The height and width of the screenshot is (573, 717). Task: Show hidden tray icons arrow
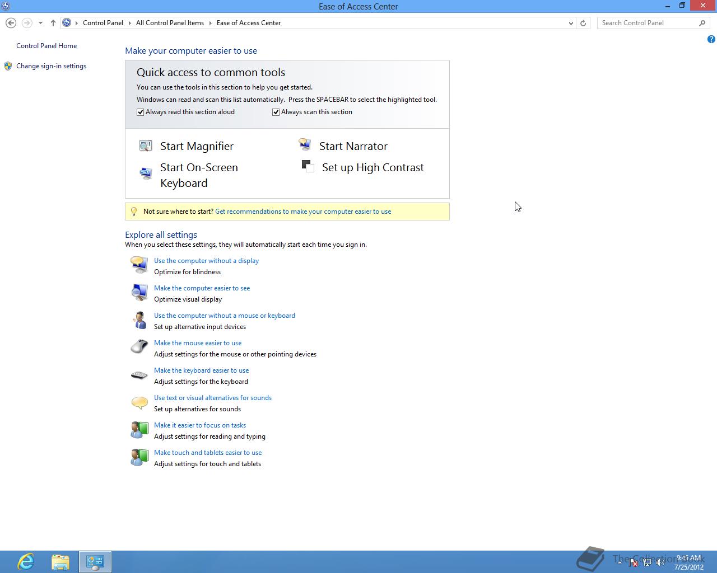620,562
